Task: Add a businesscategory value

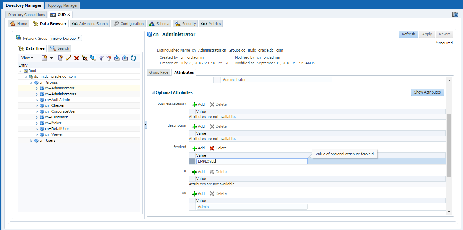Action: (x=198, y=104)
